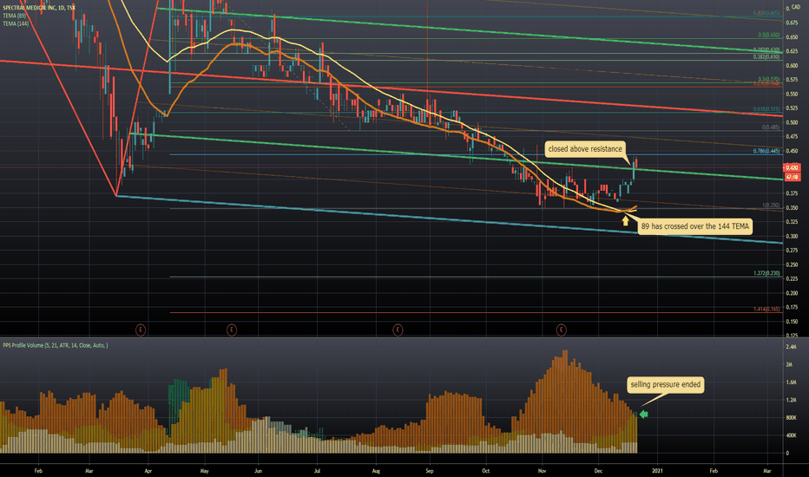This screenshot has height=477, width=809.
Task: Click the earnings 'E' marker in mid-May
Action: point(232,330)
